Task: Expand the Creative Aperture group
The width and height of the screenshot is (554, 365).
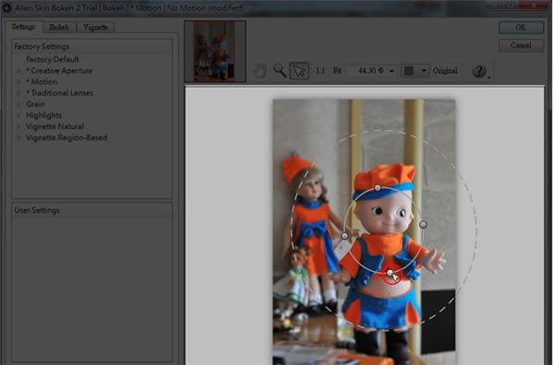Action: 18,71
